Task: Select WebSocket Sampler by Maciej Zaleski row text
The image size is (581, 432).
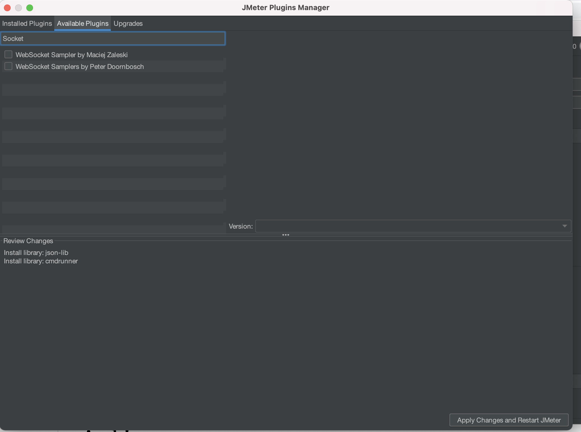Action: (72, 55)
